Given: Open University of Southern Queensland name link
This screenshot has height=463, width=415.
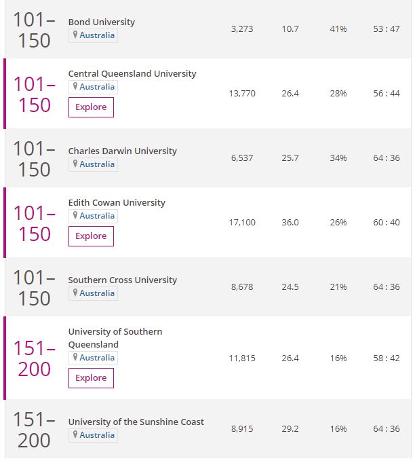Looking at the screenshot, I should click(x=115, y=338).
